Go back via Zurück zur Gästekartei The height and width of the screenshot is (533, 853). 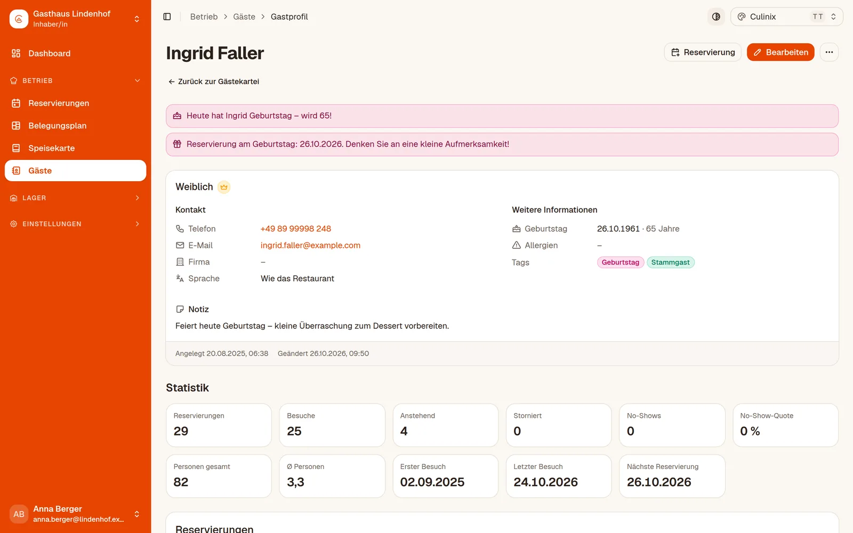tap(214, 82)
